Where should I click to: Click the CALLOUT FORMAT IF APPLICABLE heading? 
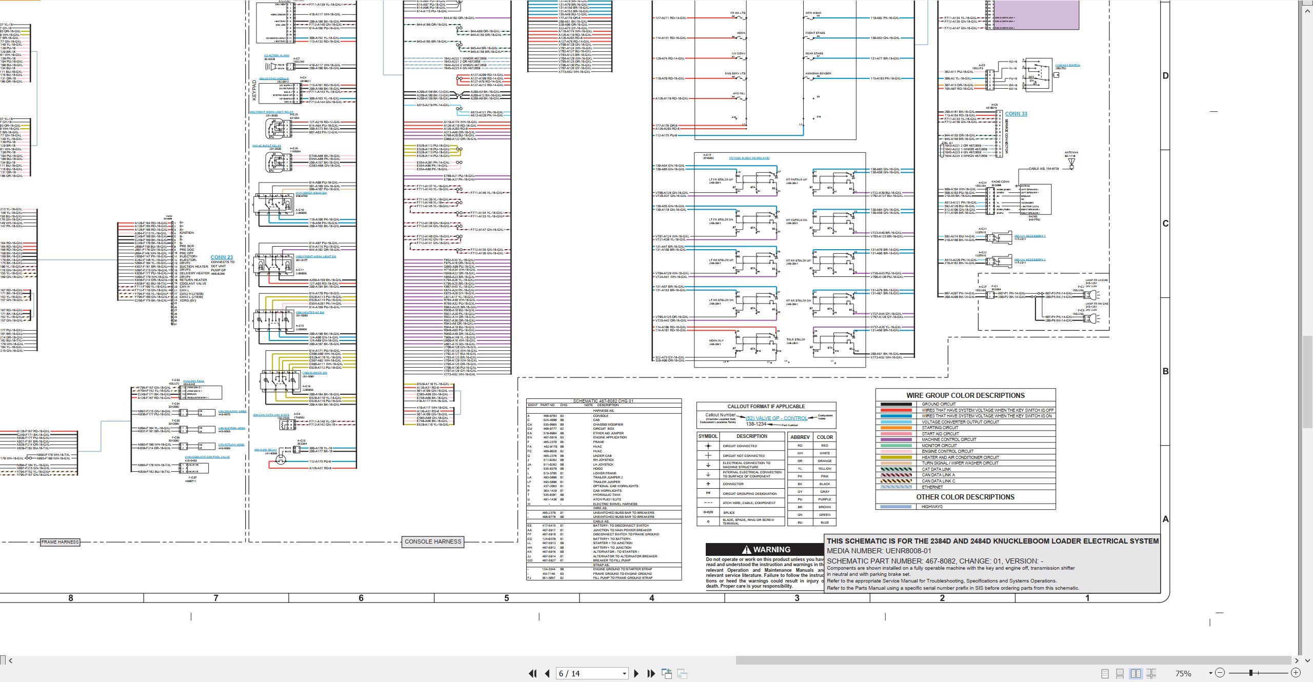(766, 407)
